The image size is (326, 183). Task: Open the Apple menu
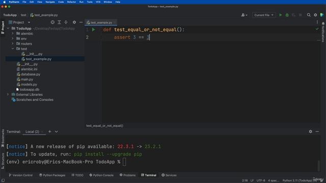[4, 2]
